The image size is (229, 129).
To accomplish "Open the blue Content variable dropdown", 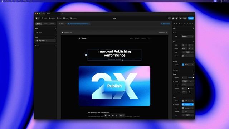I will coord(187,104).
